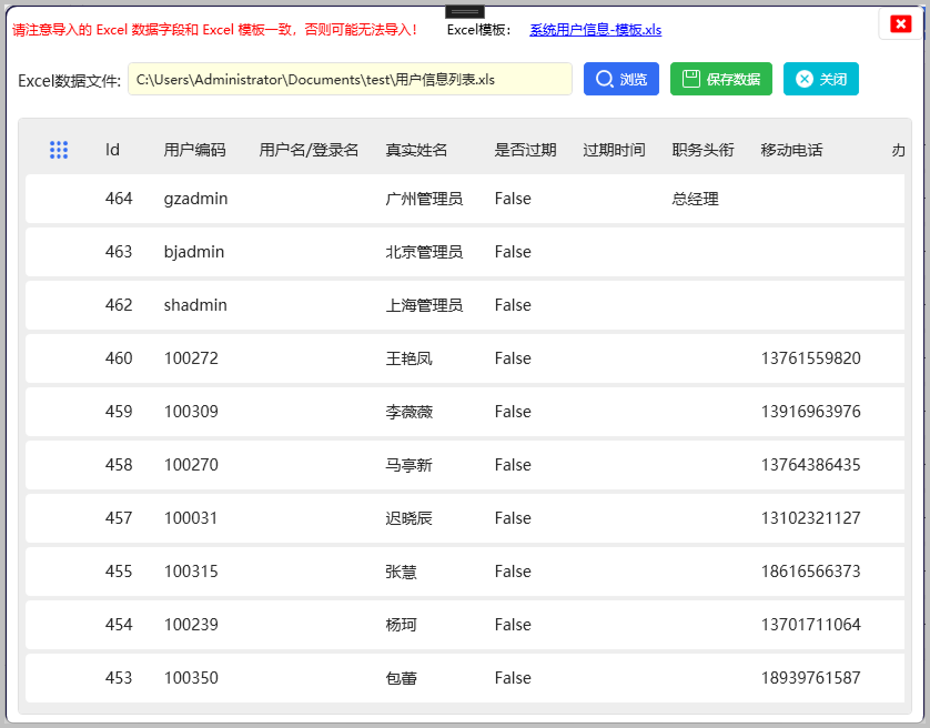Click the 广州管理员 name cell
930x728 pixels.
424,199
